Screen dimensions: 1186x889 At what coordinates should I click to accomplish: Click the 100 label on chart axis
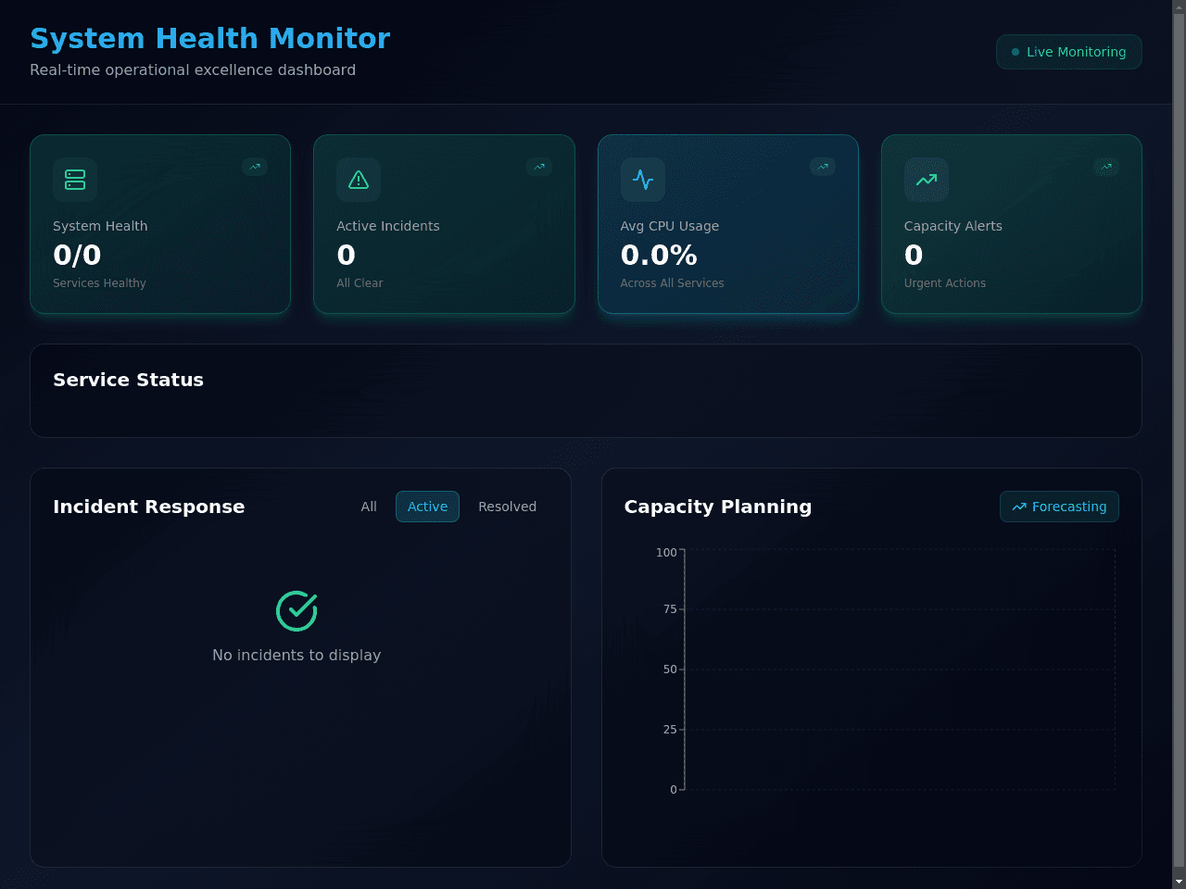tap(666, 553)
